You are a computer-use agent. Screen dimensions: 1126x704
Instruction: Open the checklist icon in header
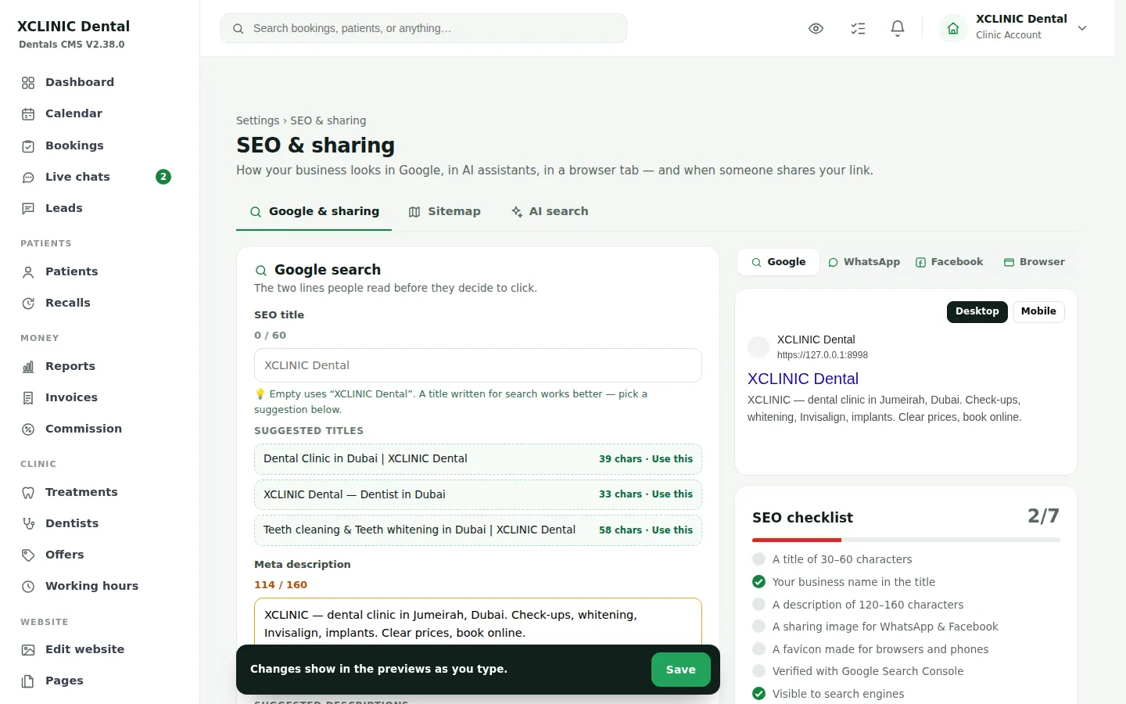[x=858, y=28]
